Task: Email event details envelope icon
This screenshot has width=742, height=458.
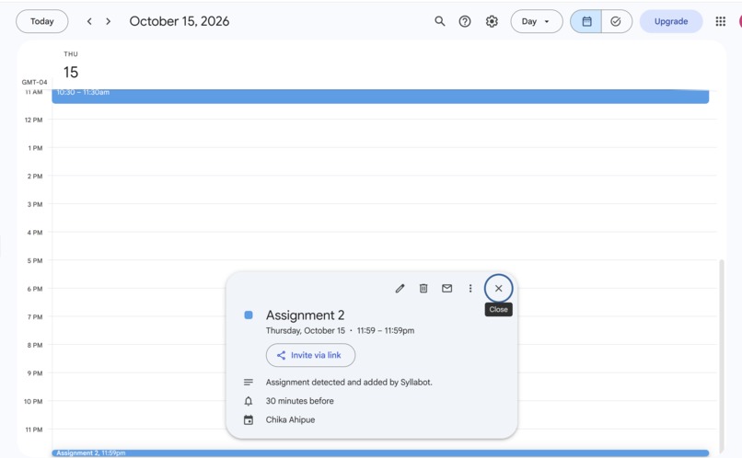Action: point(446,288)
